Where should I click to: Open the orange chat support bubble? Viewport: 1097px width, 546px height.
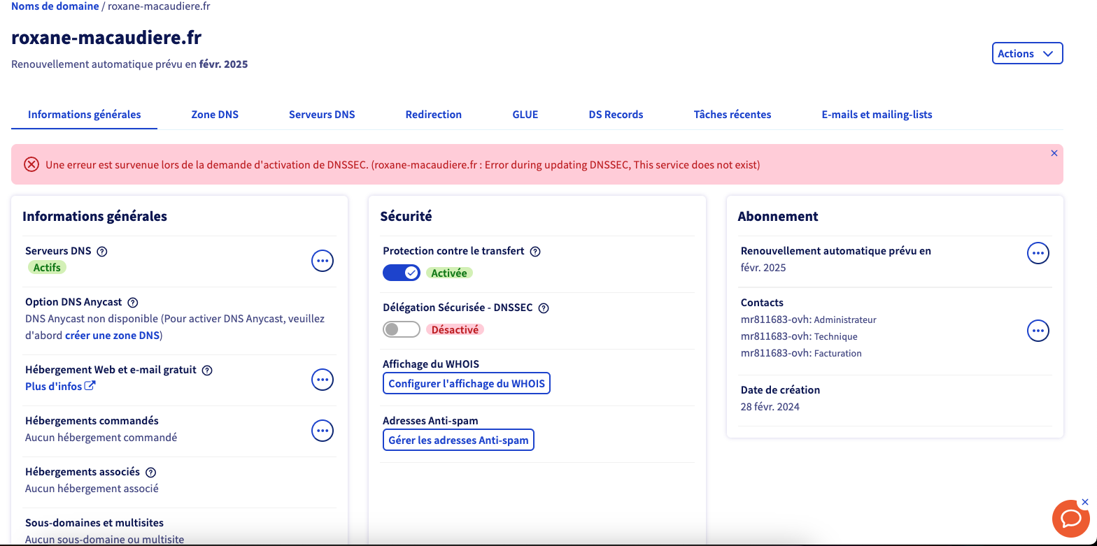point(1070,519)
